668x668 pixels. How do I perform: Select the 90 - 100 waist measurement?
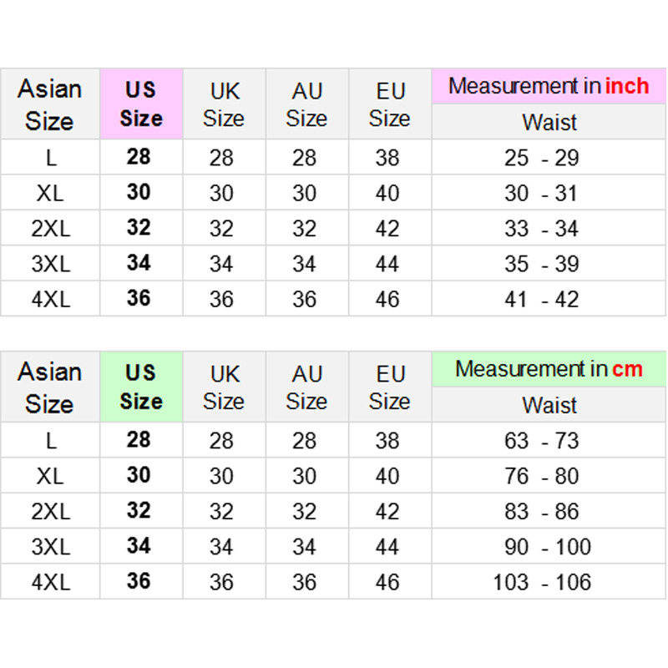pyautogui.click(x=549, y=547)
